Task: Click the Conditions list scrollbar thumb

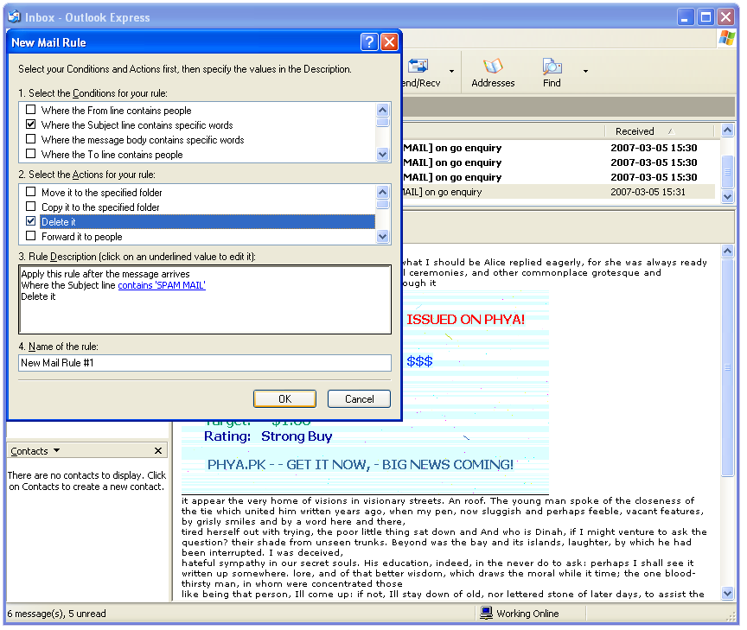Action: 382,122
